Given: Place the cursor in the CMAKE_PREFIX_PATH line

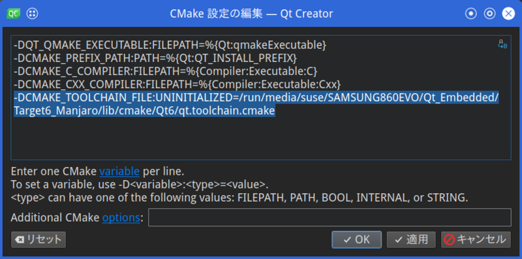Looking at the screenshot, I should (x=155, y=58).
